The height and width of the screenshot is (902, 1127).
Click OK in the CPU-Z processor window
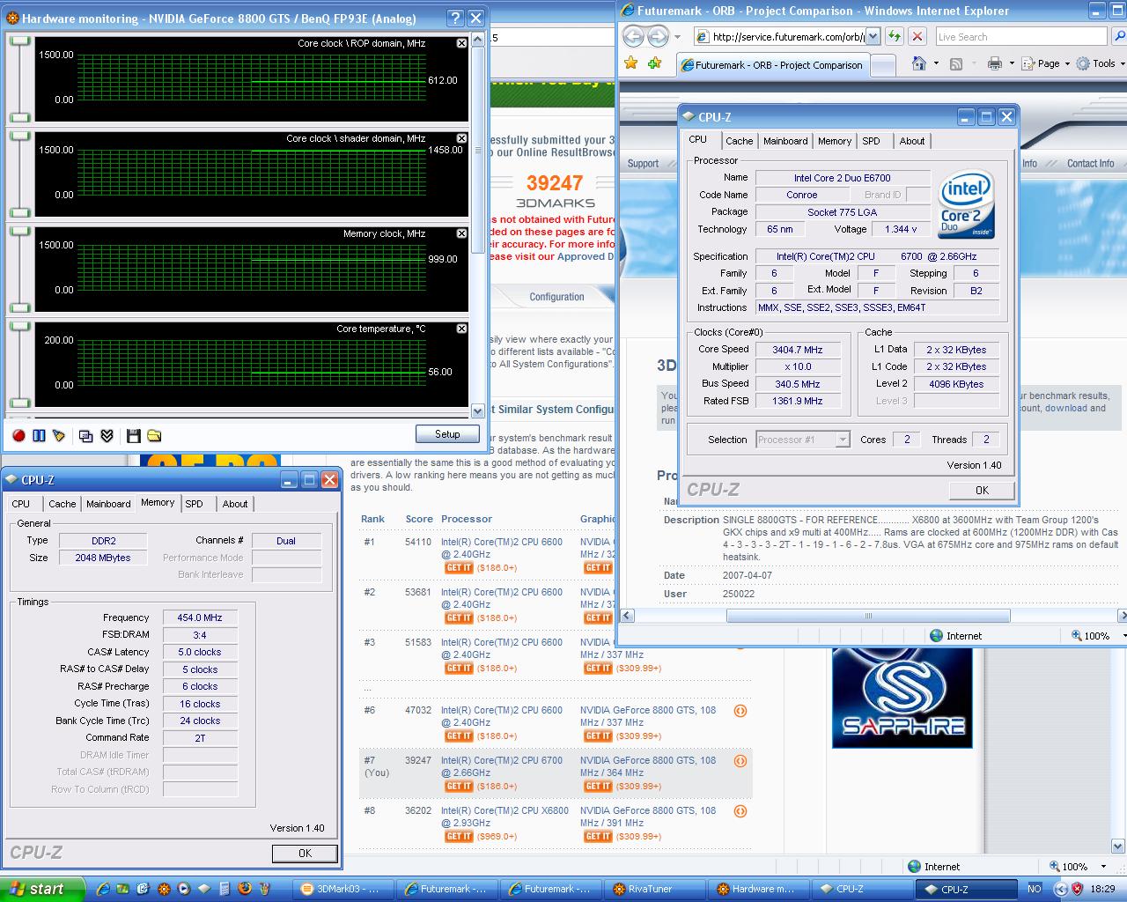(x=982, y=491)
